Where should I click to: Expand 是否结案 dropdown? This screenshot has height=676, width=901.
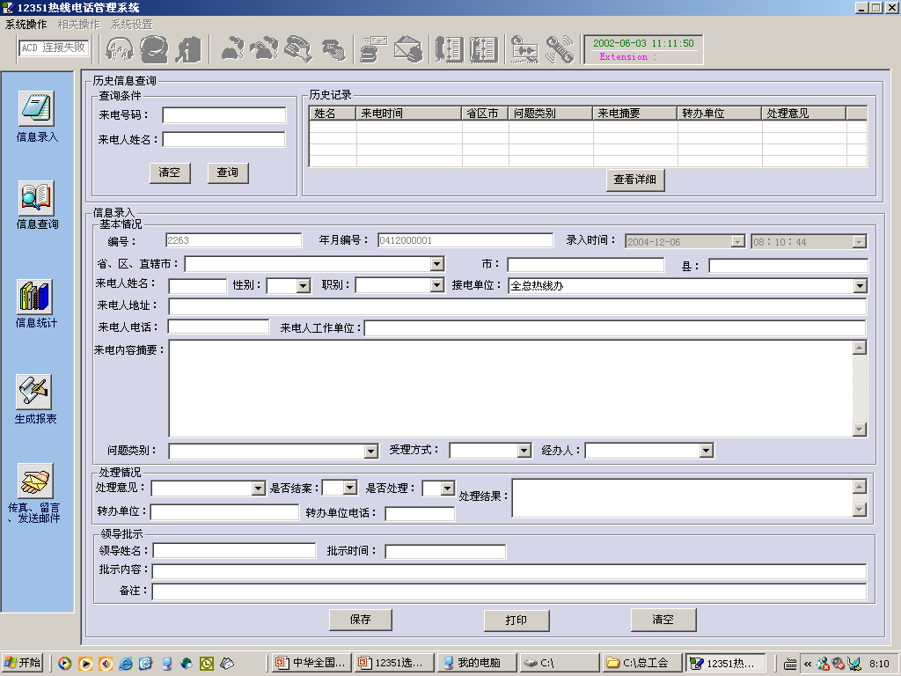[x=350, y=488]
